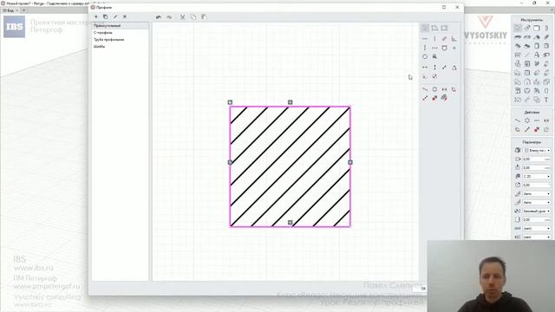Click the topmost 0,00 field in Параметры
The width and height of the screenshot is (555, 312).
(x=537, y=159)
